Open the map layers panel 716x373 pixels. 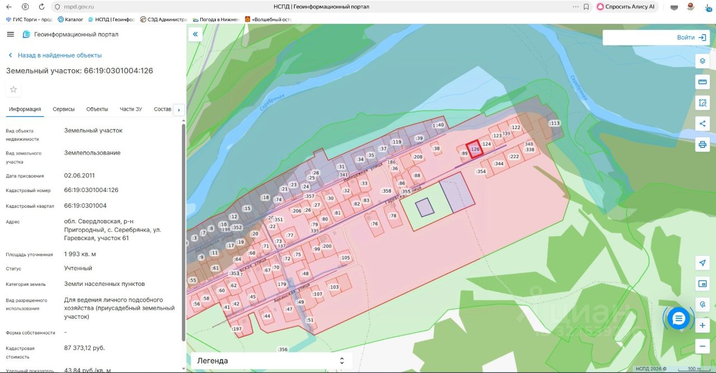(703, 61)
